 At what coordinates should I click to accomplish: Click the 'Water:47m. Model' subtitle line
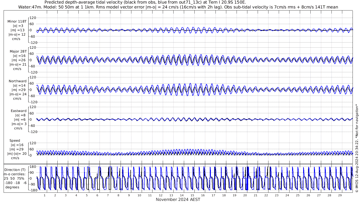[x=178, y=7]
